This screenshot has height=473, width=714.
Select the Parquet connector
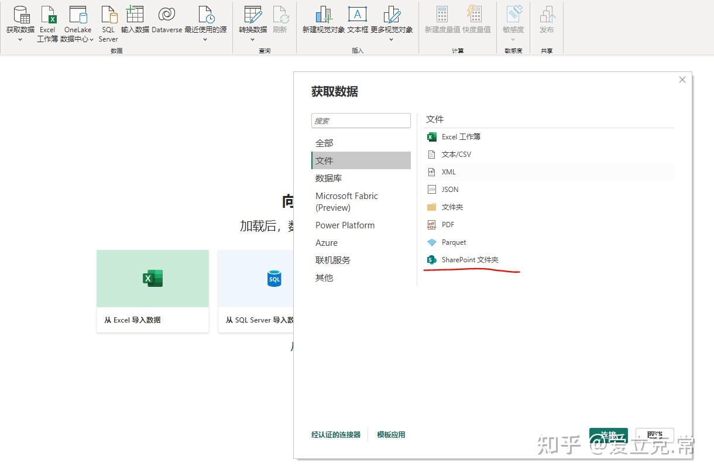click(x=453, y=242)
